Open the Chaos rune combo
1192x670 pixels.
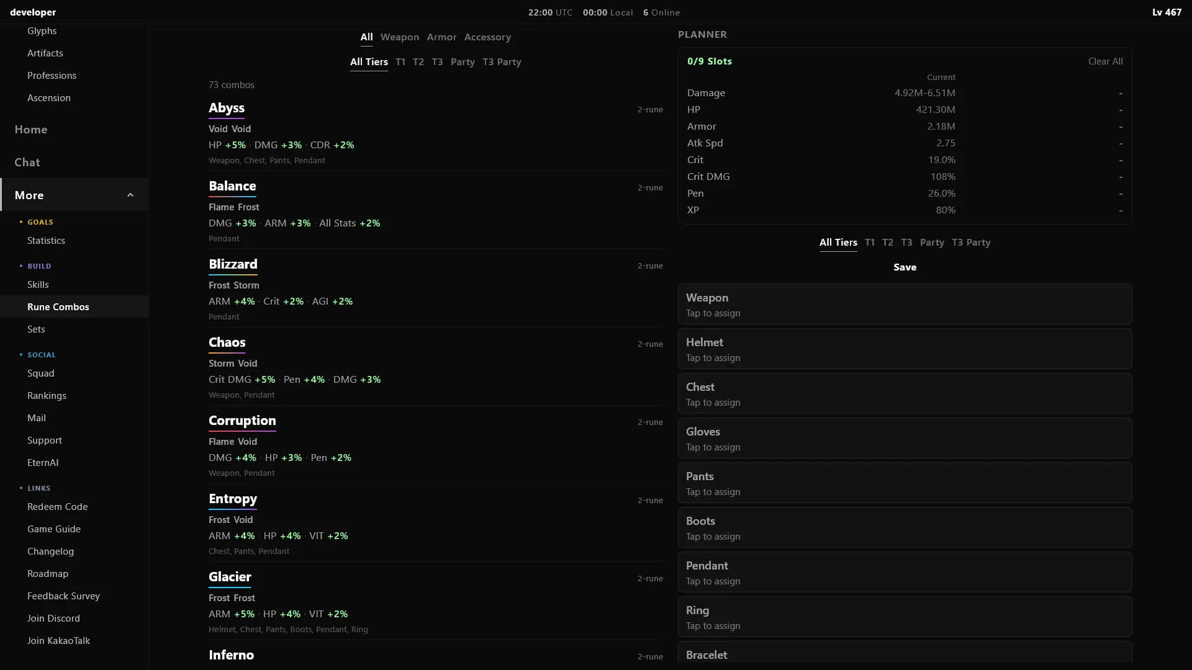point(227,342)
